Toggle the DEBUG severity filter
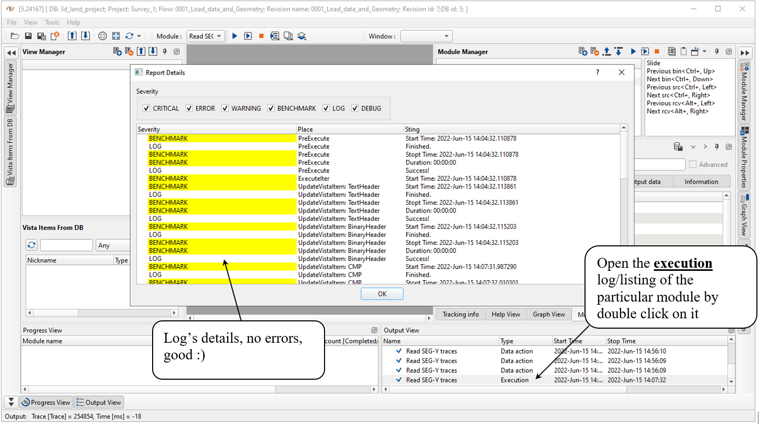 click(x=355, y=108)
